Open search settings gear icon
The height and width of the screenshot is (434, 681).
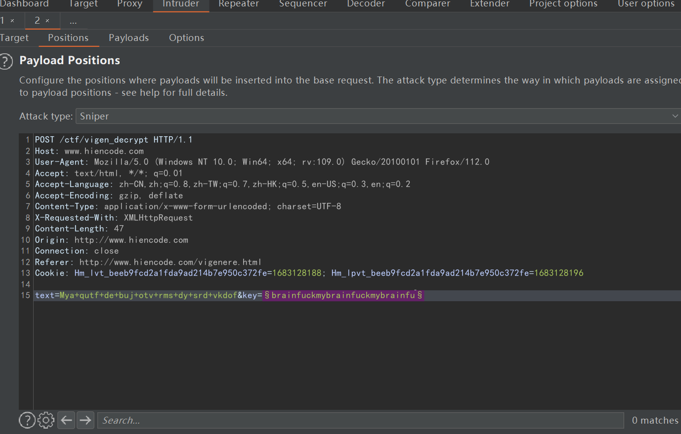[46, 420]
